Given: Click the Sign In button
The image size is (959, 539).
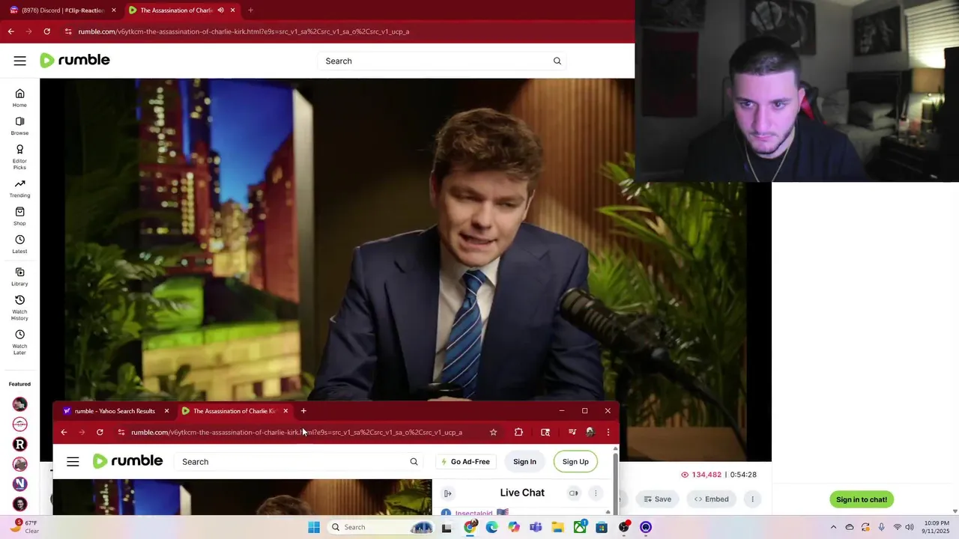Looking at the screenshot, I should pyautogui.click(x=524, y=461).
